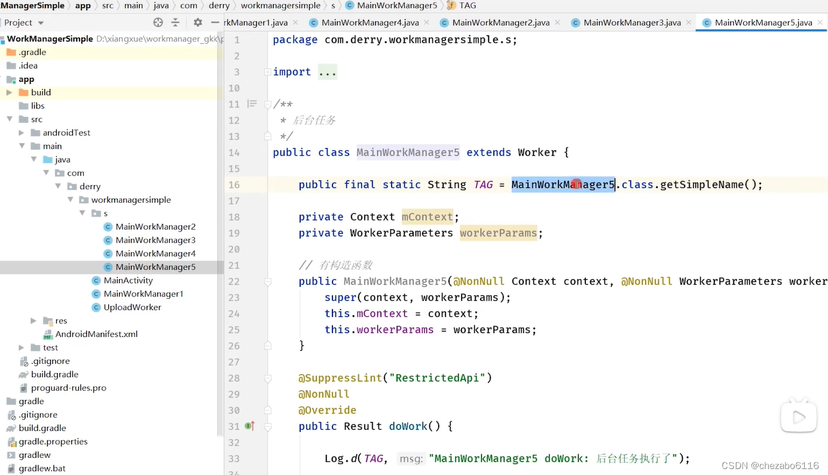Click the MainWorkManager5 class icon in the tree
The width and height of the screenshot is (828, 475).
pos(108,267)
